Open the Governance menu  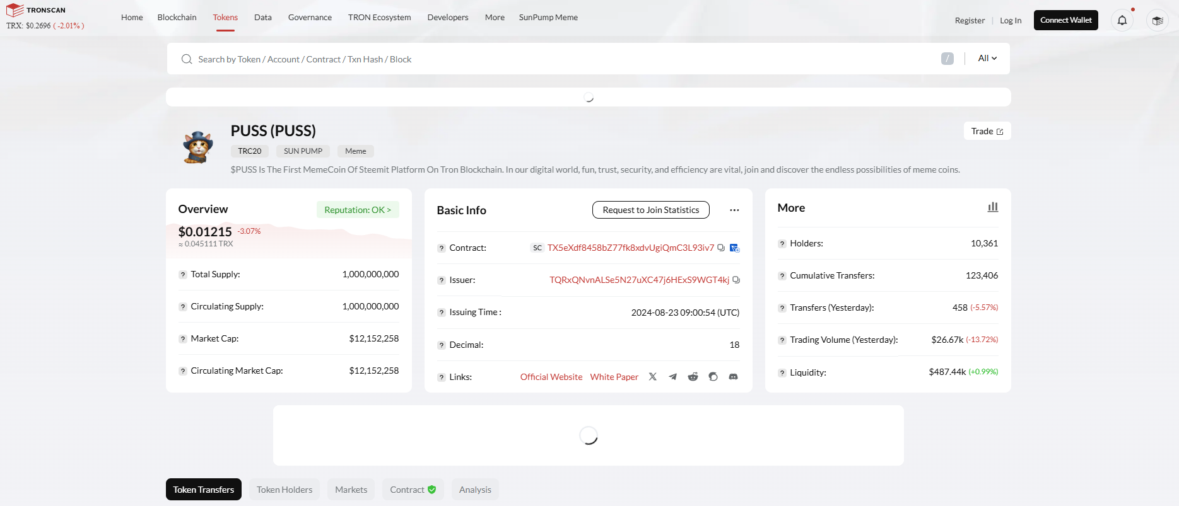310,17
